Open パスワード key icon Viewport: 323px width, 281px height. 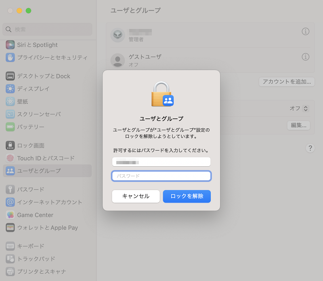10,189
